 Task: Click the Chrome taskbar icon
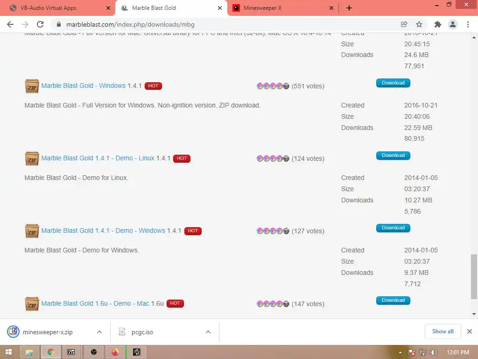point(50,352)
